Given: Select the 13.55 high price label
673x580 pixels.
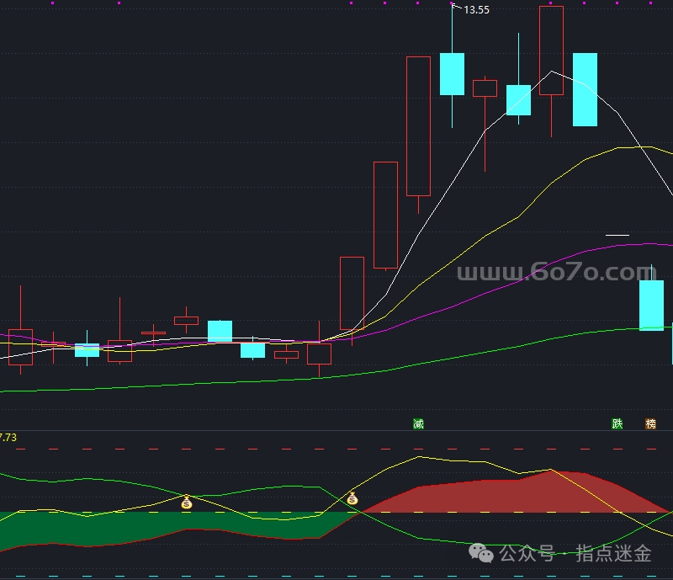Looking at the screenshot, I should tap(476, 10).
